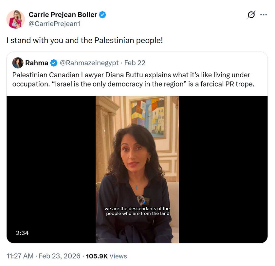Click Rahma's small profile avatar
275x266 pixels.
(18, 63)
